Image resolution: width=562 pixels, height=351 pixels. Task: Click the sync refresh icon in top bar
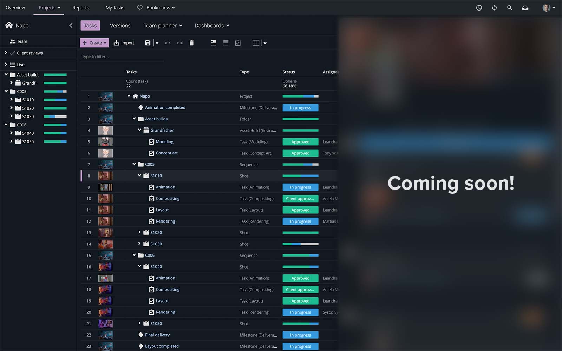pos(494,8)
